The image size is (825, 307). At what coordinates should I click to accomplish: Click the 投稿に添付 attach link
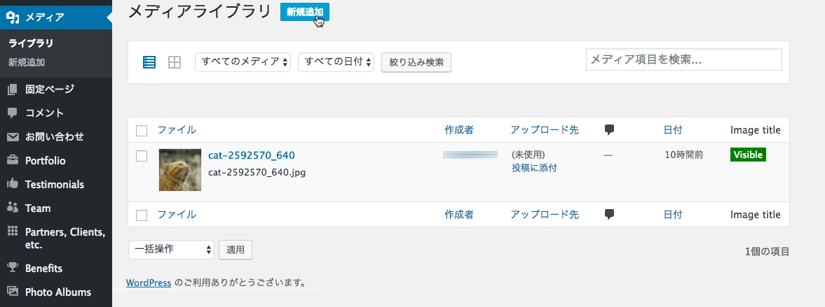[x=534, y=168]
